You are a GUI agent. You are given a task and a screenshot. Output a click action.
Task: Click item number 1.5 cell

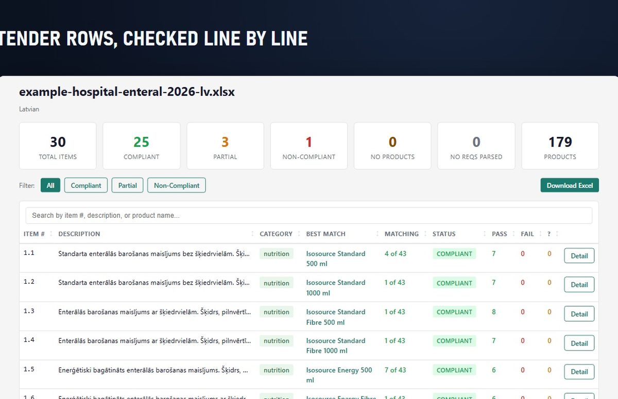click(x=29, y=370)
